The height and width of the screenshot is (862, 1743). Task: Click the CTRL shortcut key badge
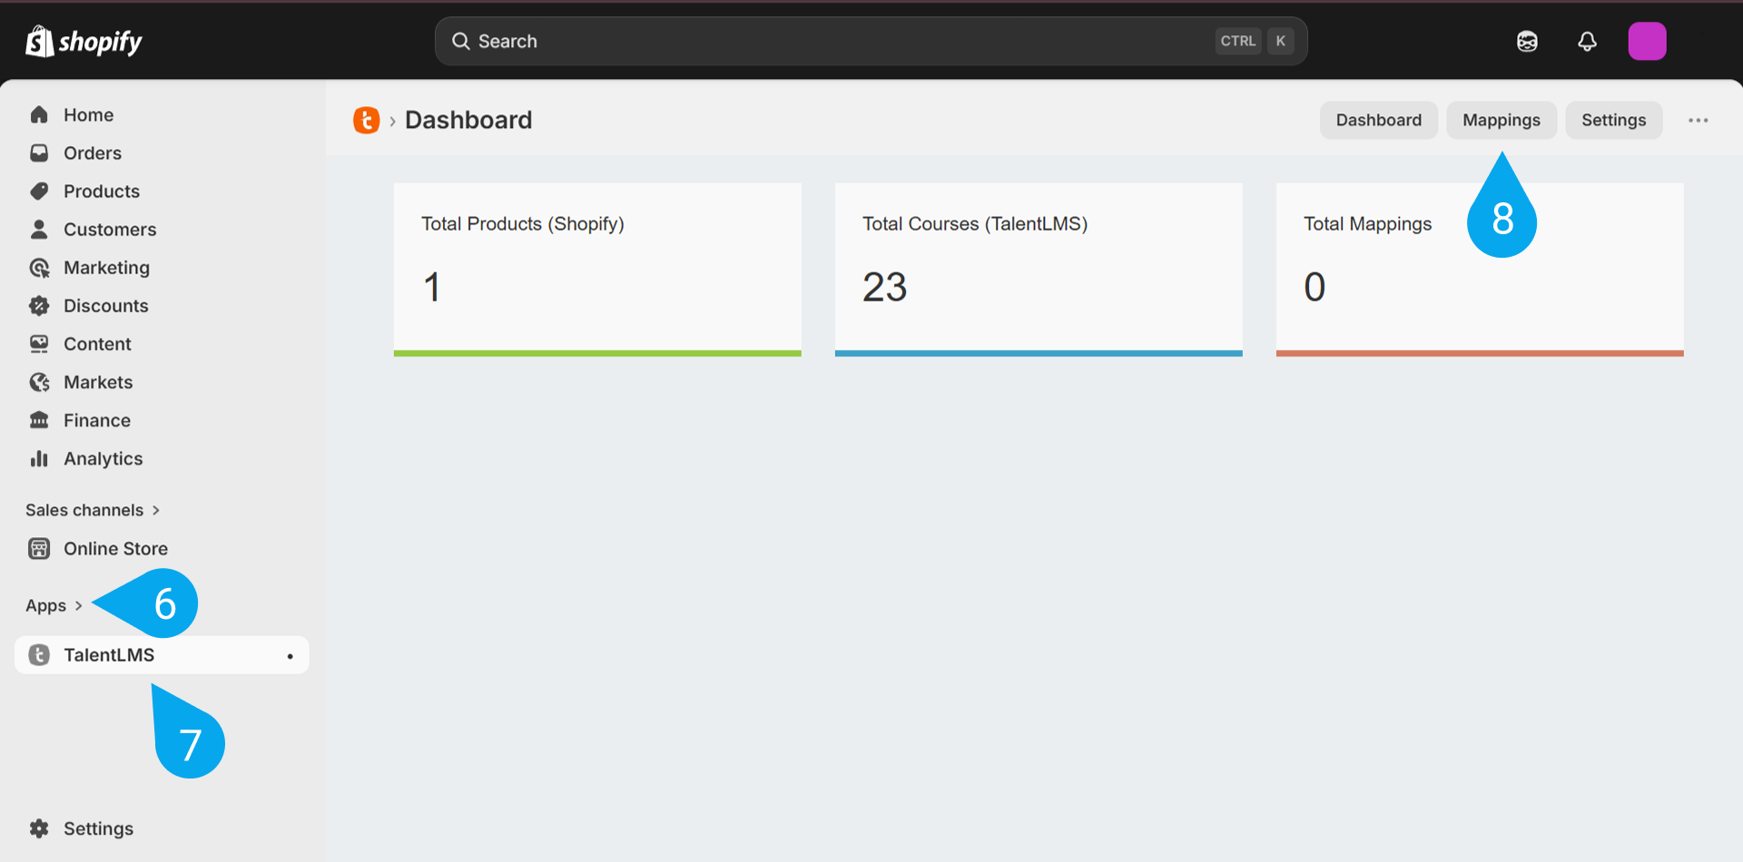point(1237,41)
